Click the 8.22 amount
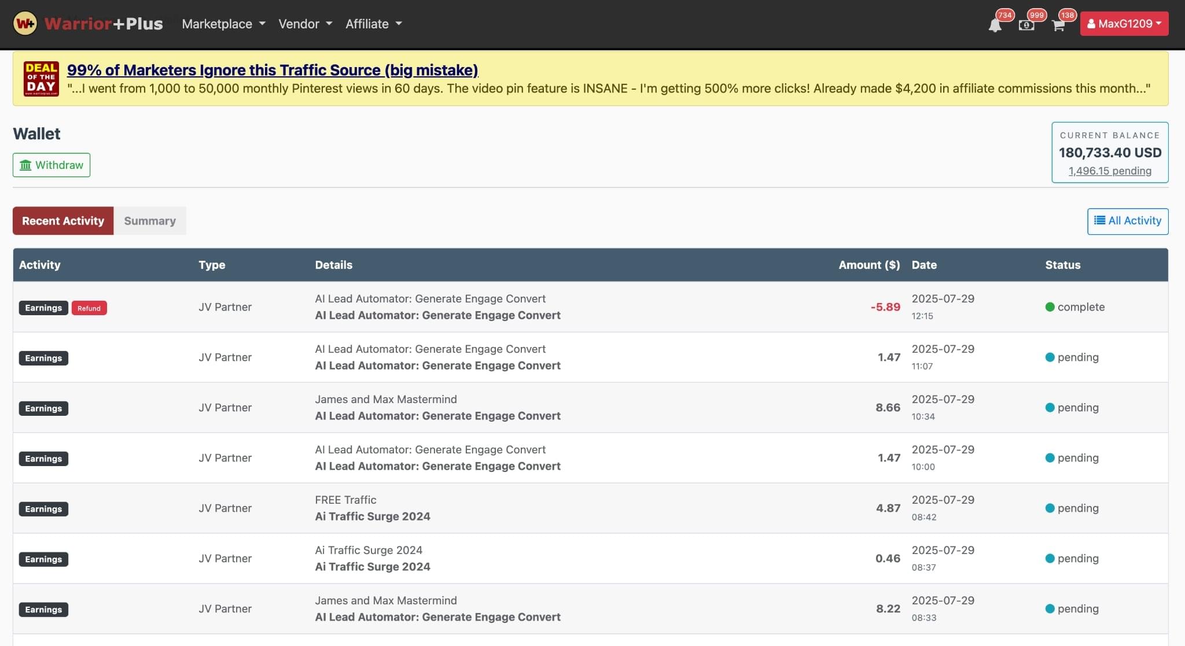Viewport: 1185px width, 646px height. (888, 609)
